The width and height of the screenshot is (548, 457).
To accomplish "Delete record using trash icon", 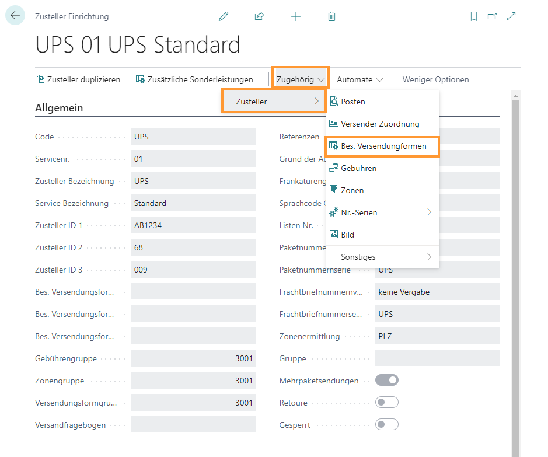I will click(x=331, y=16).
